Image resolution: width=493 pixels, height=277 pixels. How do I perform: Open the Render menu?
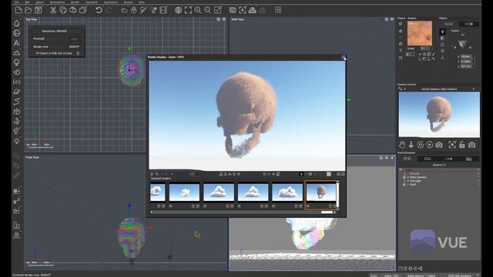75,2
